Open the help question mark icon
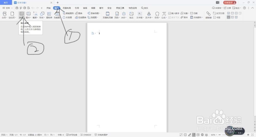 pos(244,8)
